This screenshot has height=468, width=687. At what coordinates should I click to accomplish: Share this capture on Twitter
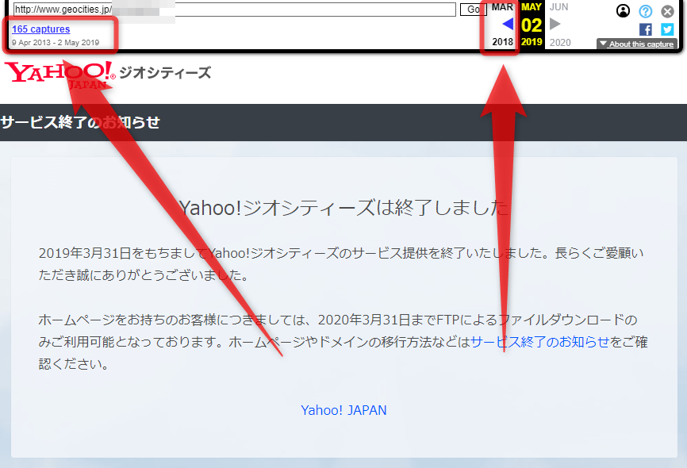coord(667,29)
